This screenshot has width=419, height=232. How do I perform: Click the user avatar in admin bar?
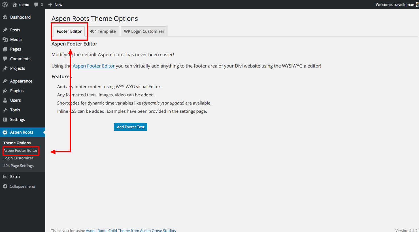coord(417,5)
